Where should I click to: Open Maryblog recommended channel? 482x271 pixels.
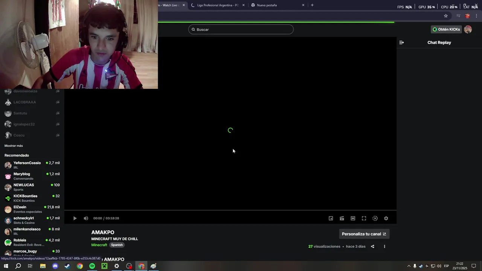coord(32,176)
